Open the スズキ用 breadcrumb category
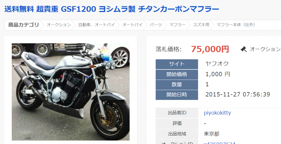This screenshot has height=144, width=281. 201,25
